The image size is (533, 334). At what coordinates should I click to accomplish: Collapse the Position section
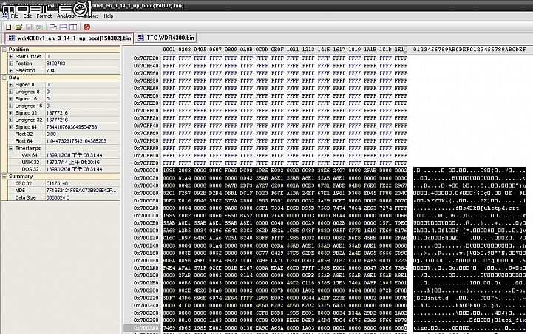(x=4, y=50)
